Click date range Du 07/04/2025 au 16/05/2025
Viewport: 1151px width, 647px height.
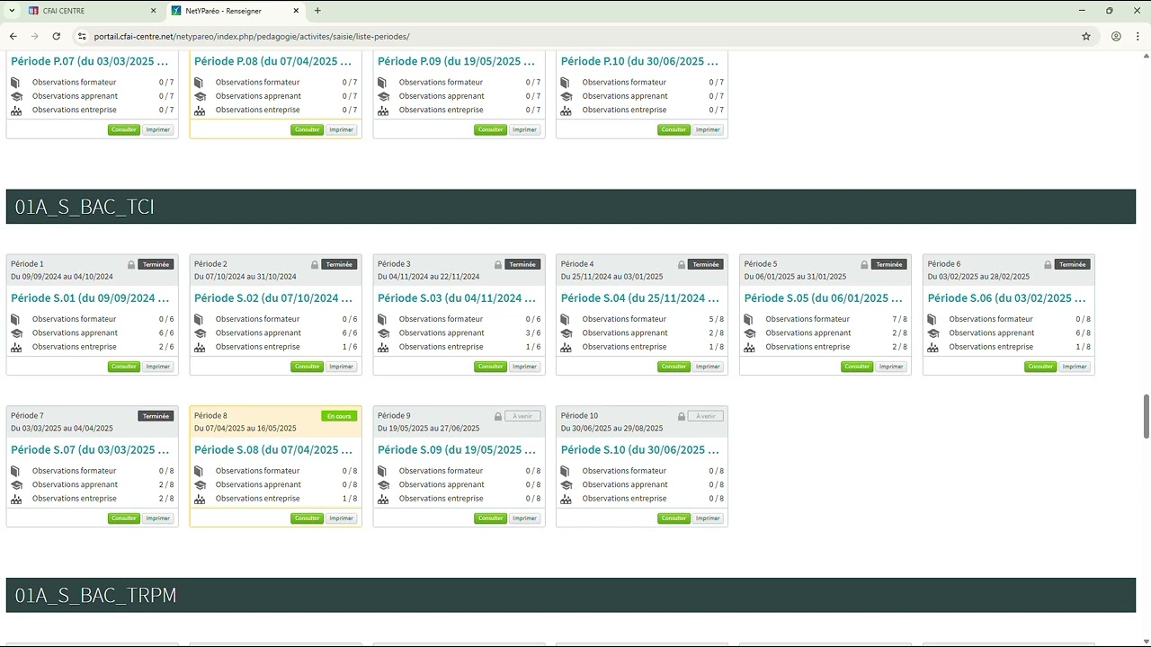point(245,429)
